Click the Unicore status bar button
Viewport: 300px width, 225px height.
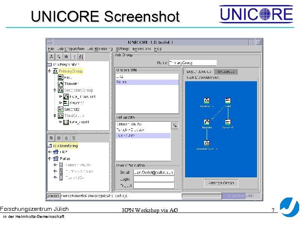click(x=53, y=196)
